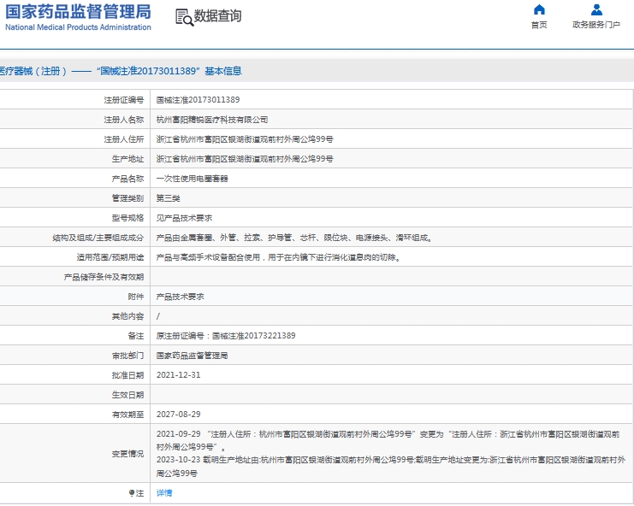Click the 批准日期 row label
The height and width of the screenshot is (506, 634).
(127, 375)
